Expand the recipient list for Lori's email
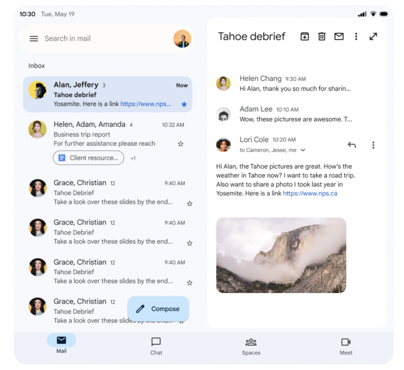This screenshot has height=370, width=404. tap(303, 150)
